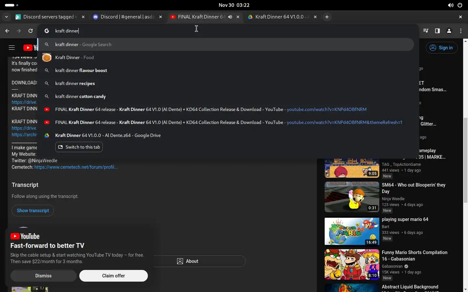Open the cemetech.net forum profile link
The width and height of the screenshot is (468, 292).
point(76,167)
